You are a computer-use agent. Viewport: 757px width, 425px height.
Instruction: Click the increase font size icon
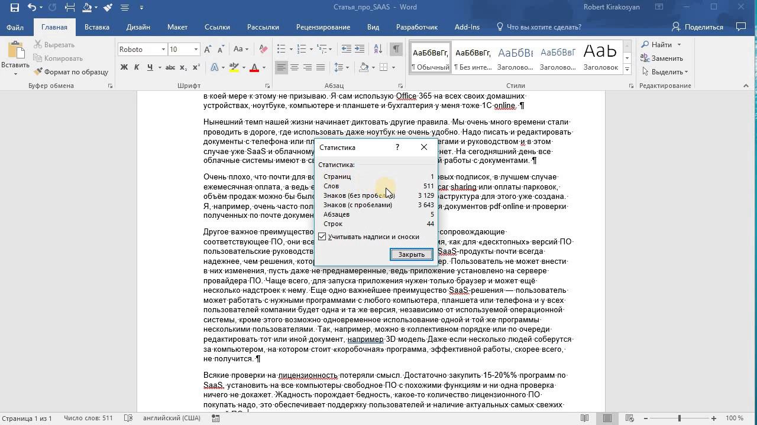[x=208, y=50]
